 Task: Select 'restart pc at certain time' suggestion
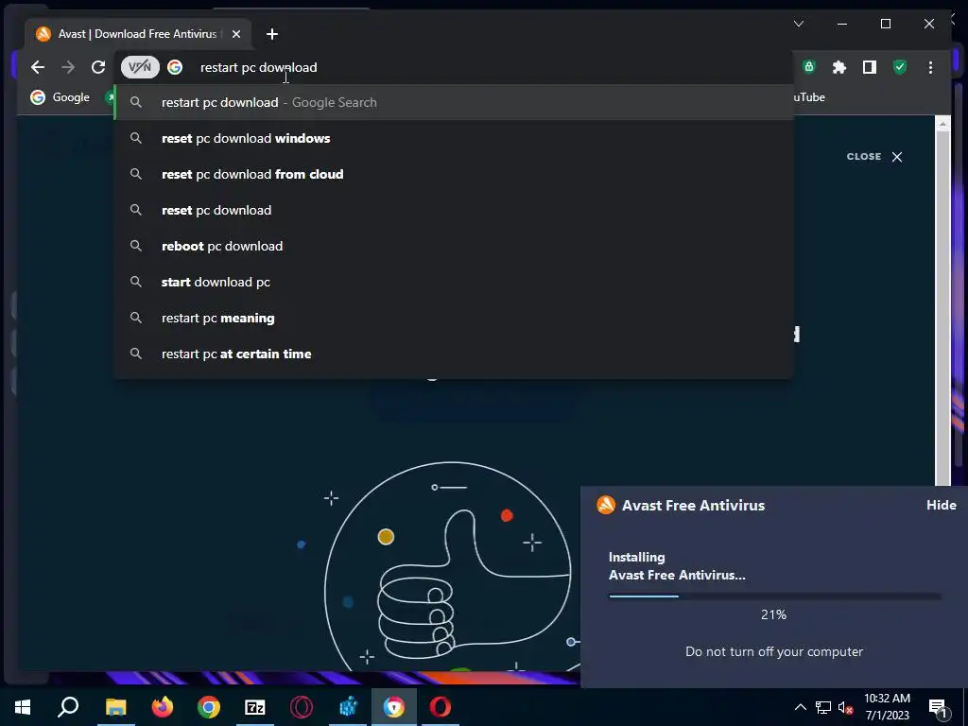pos(454,354)
